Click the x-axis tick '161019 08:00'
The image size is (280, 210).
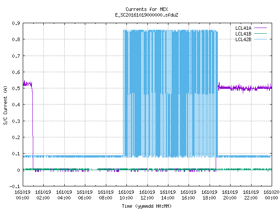tap(105, 195)
